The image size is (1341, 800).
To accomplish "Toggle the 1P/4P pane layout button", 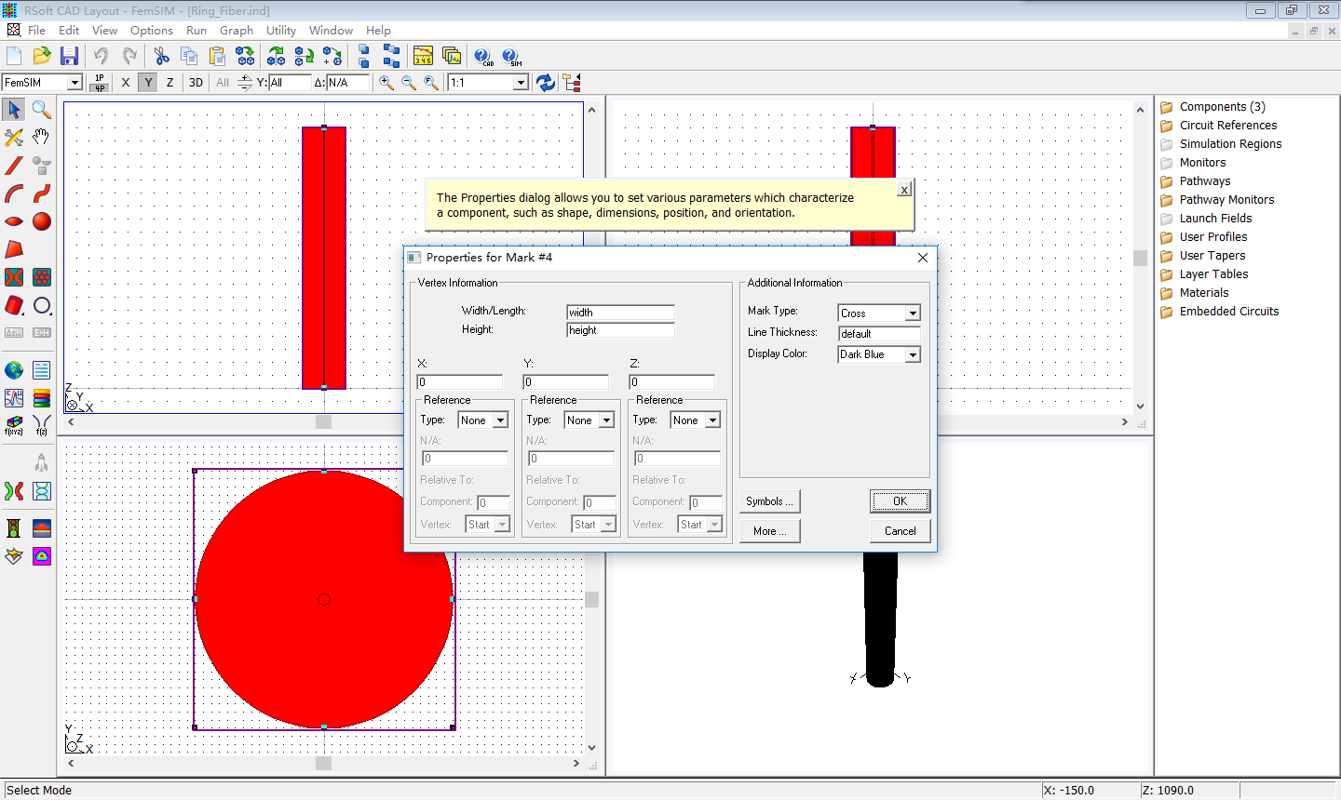I will [x=100, y=83].
